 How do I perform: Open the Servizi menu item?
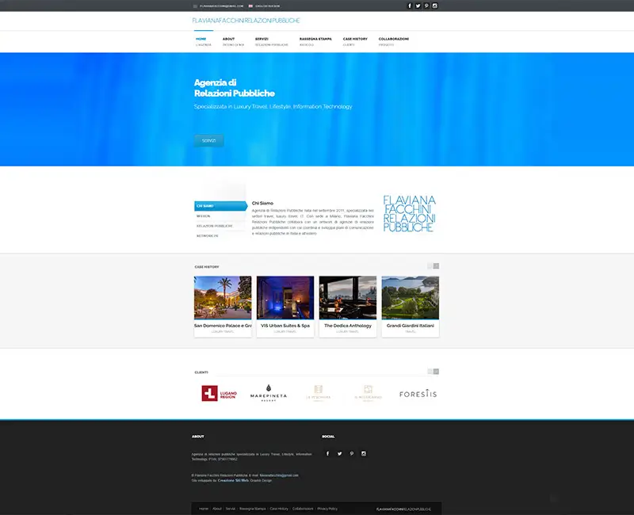click(271, 42)
